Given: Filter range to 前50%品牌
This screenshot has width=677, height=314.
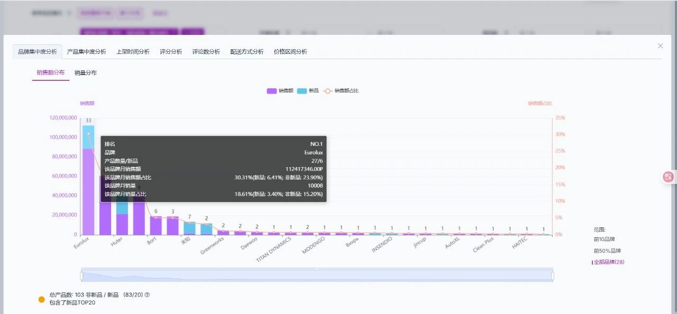Looking at the screenshot, I should (607, 251).
